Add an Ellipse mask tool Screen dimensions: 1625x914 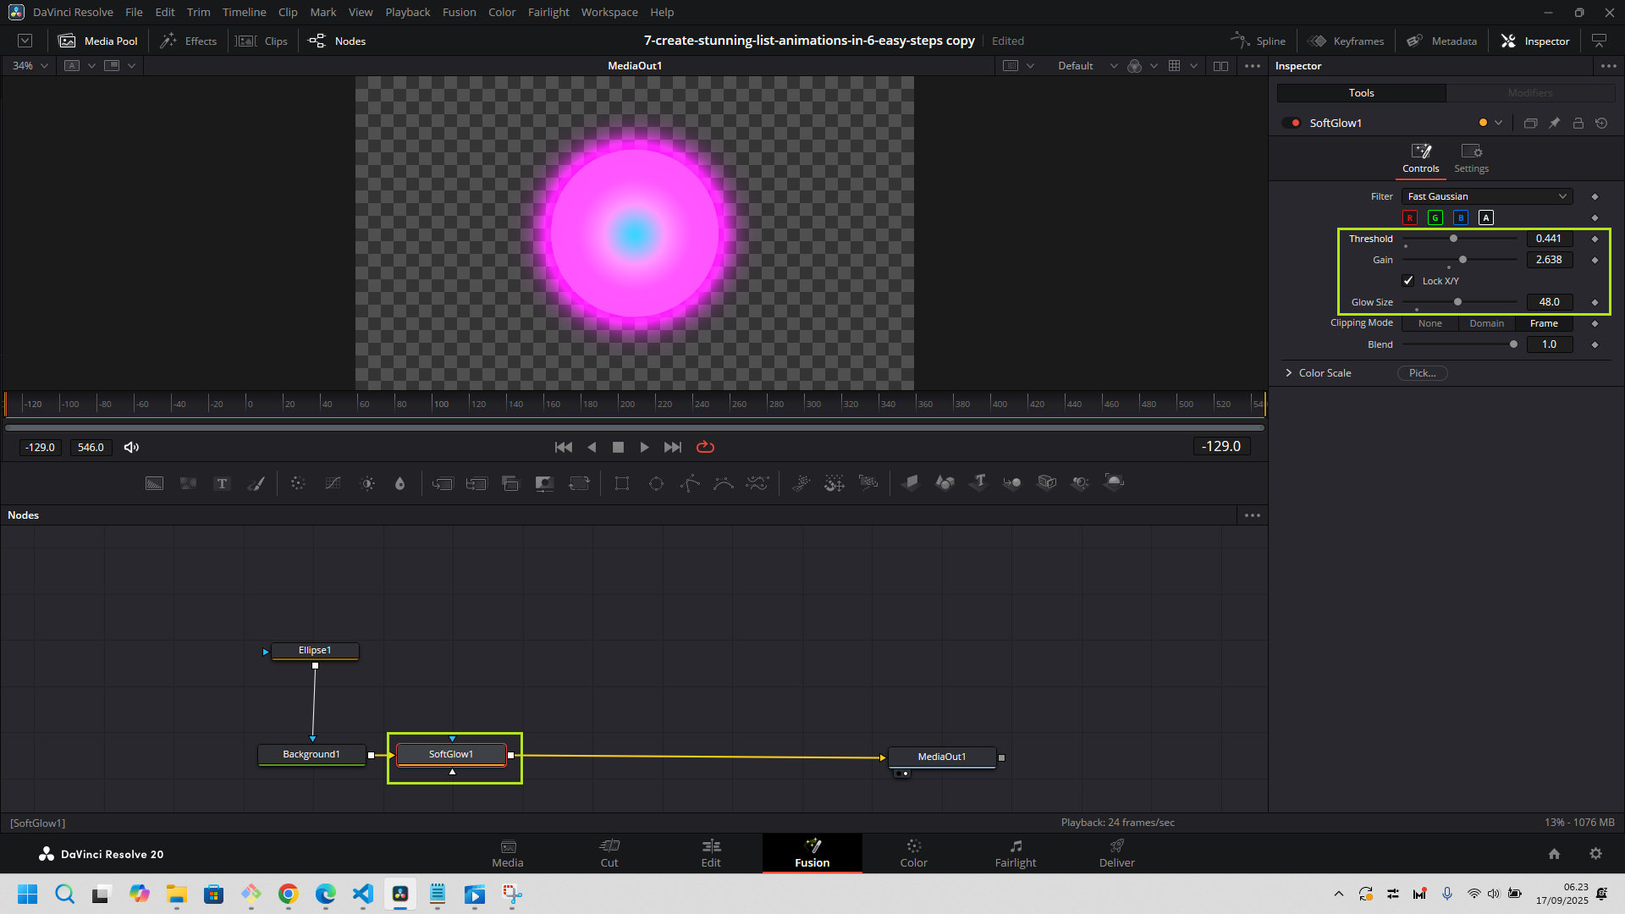656,483
